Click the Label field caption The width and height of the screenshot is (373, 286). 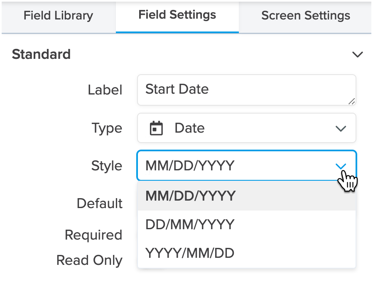point(105,90)
